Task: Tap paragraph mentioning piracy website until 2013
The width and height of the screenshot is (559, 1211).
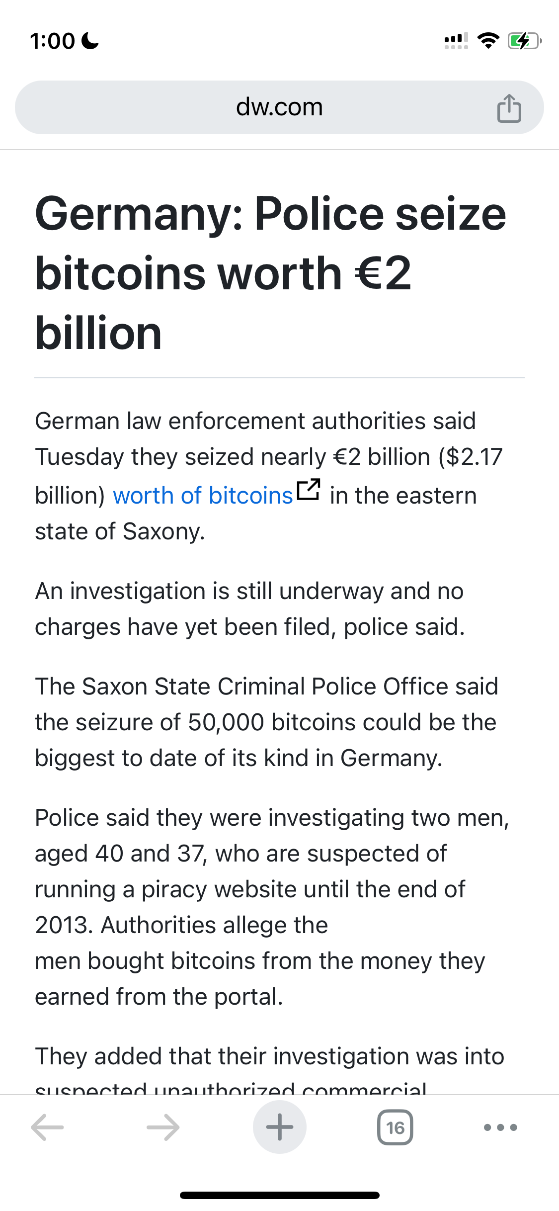Action: (272, 907)
